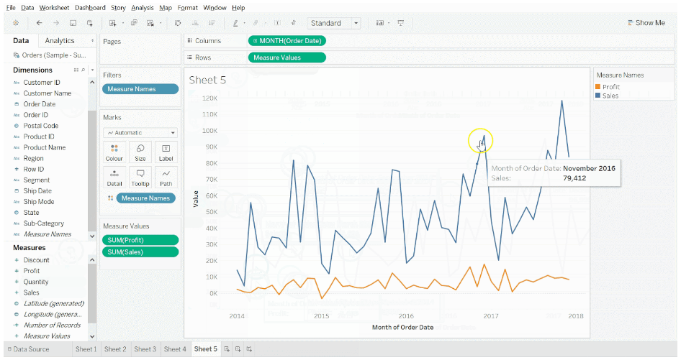This screenshot has width=681, height=360.
Task: Click the Label mark card
Action: pos(166,152)
